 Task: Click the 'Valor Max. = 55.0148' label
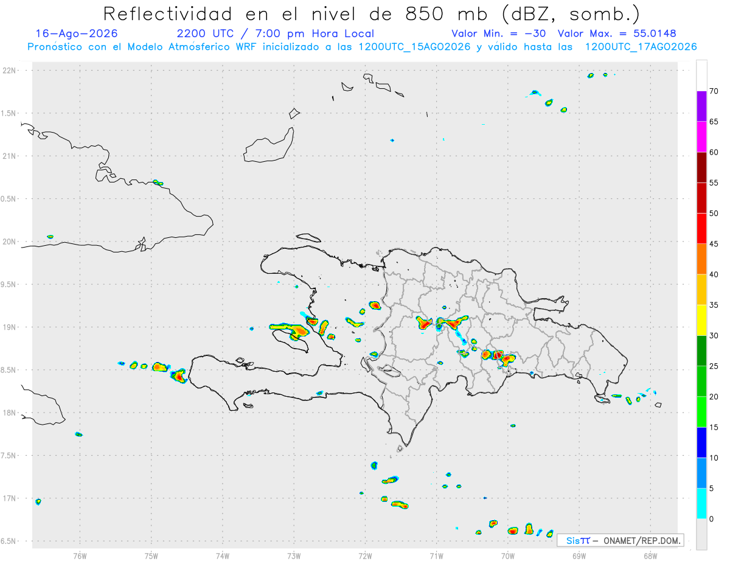click(617, 33)
